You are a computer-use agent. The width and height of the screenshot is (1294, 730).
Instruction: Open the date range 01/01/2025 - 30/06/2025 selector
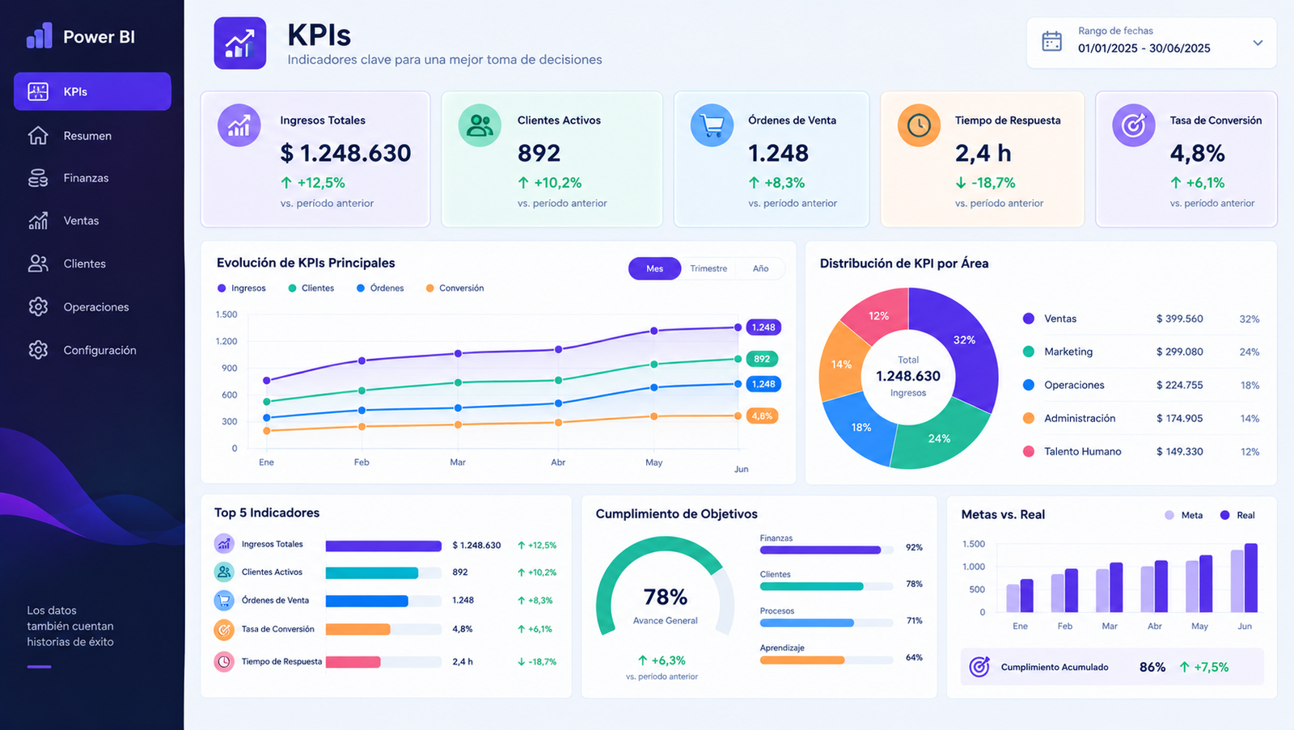point(1151,43)
